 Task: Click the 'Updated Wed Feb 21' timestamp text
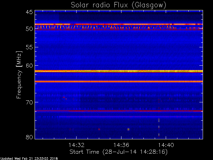pos(29,159)
